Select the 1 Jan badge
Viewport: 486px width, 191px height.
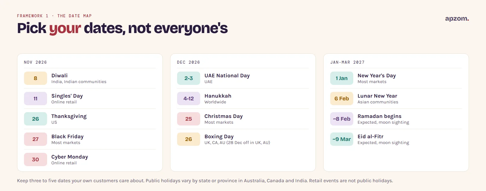point(342,78)
